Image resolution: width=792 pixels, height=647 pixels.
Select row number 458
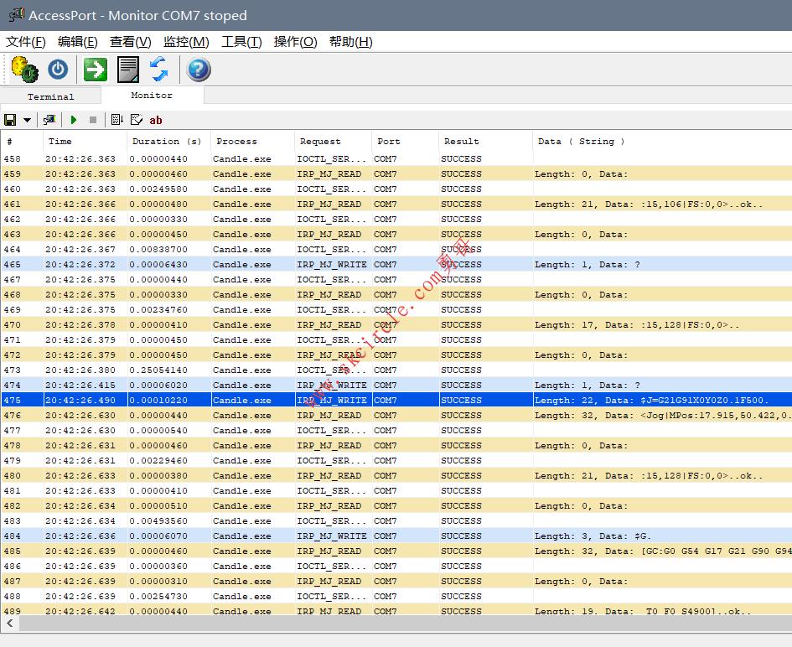coord(13,158)
